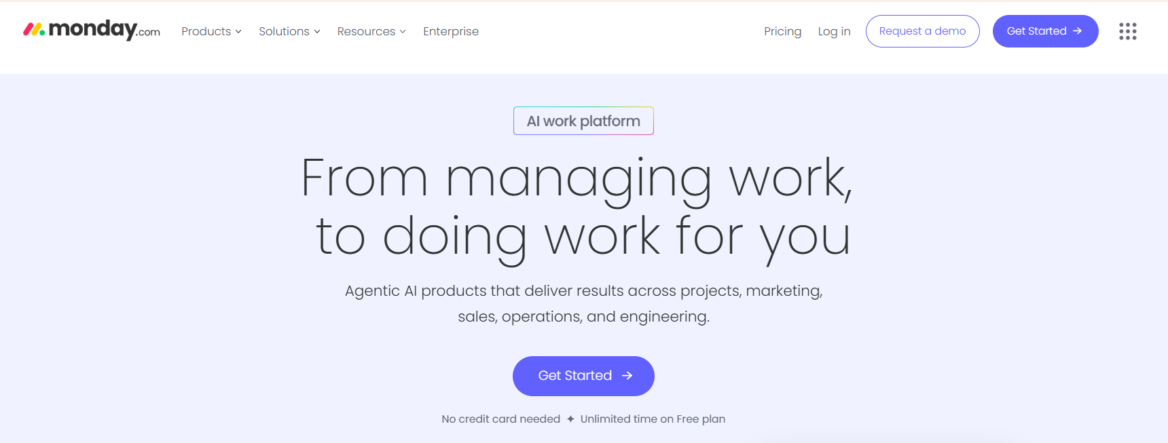This screenshot has height=443, width=1168.
Task: Click the arrow in the hero Get Started button
Action: (627, 376)
